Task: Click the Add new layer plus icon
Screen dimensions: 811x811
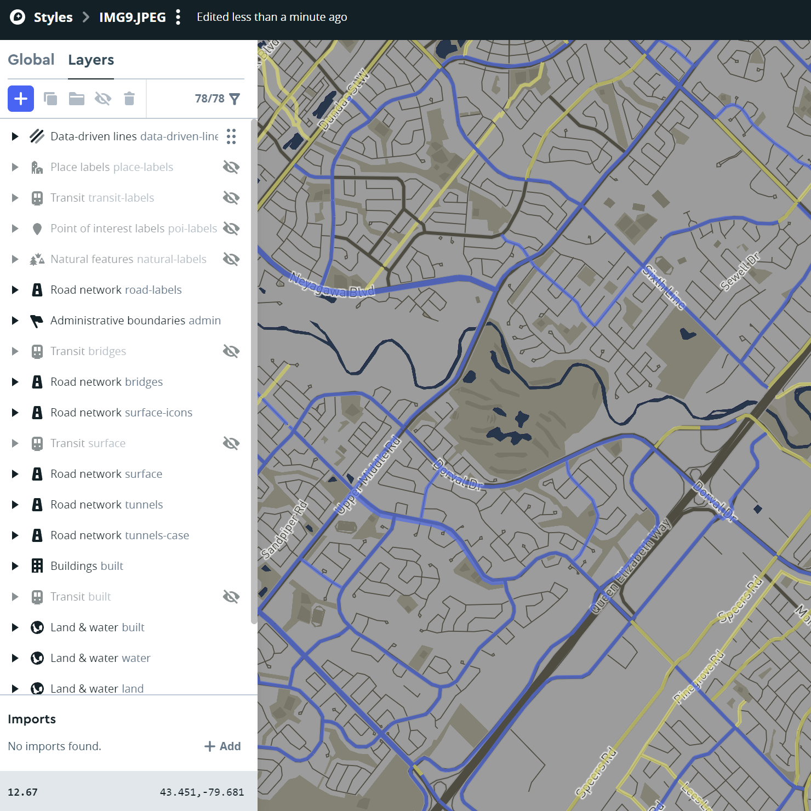Action: tap(20, 99)
